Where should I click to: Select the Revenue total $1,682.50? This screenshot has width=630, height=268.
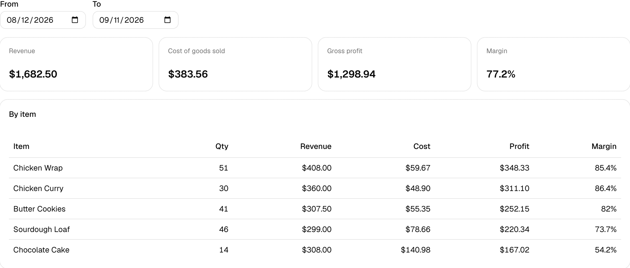33,74
